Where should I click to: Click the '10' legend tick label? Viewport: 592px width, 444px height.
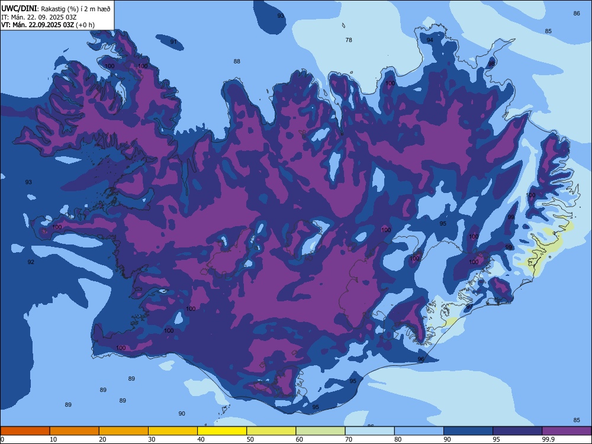click(53, 439)
